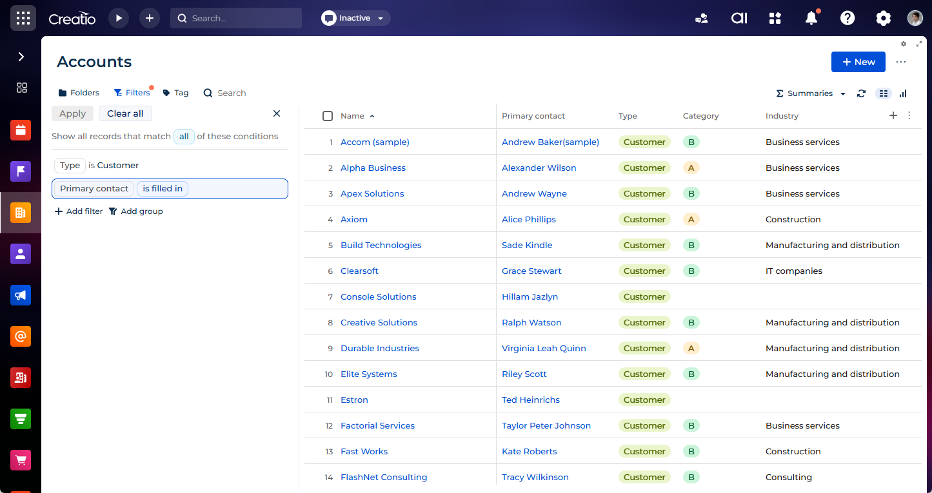
Task: Toggle the Filters panel
Action: (x=132, y=93)
